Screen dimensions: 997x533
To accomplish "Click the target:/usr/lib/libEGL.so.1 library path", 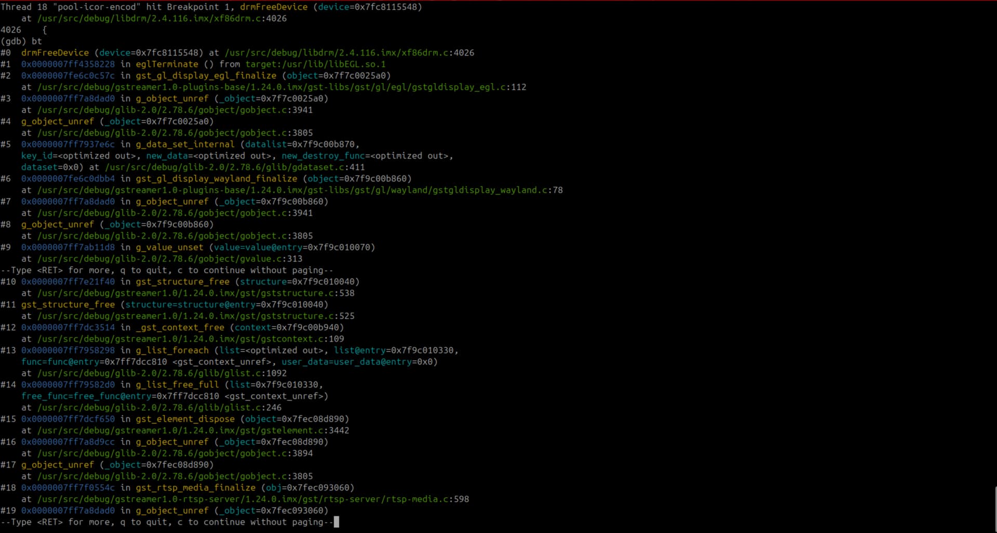I will point(315,64).
